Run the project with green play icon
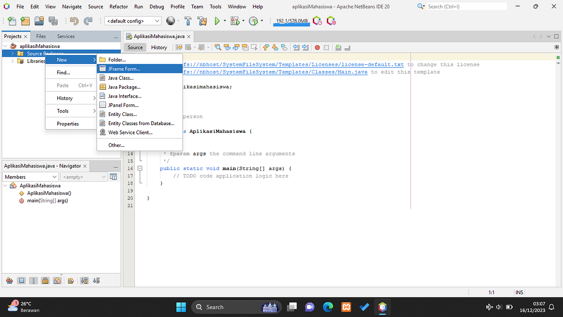 (217, 21)
